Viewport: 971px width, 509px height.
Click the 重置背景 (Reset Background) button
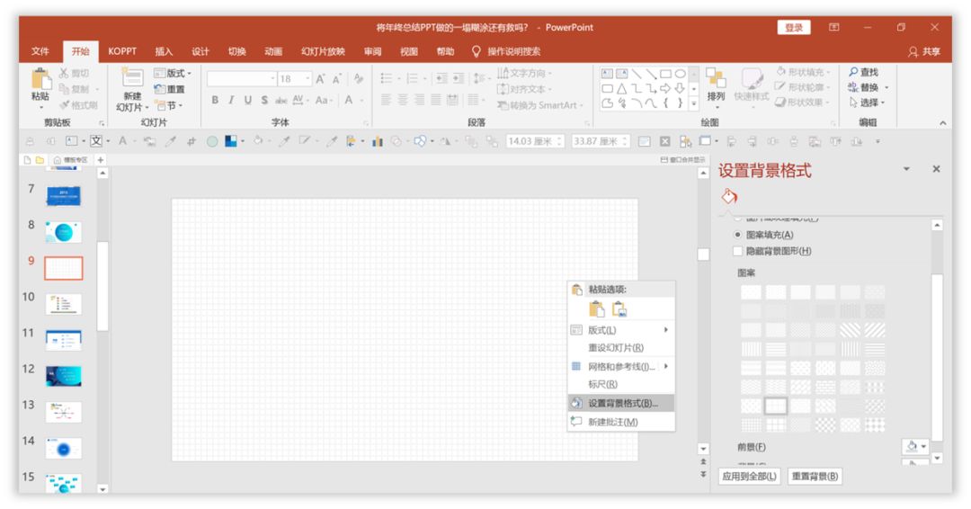(x=815, y=476)
